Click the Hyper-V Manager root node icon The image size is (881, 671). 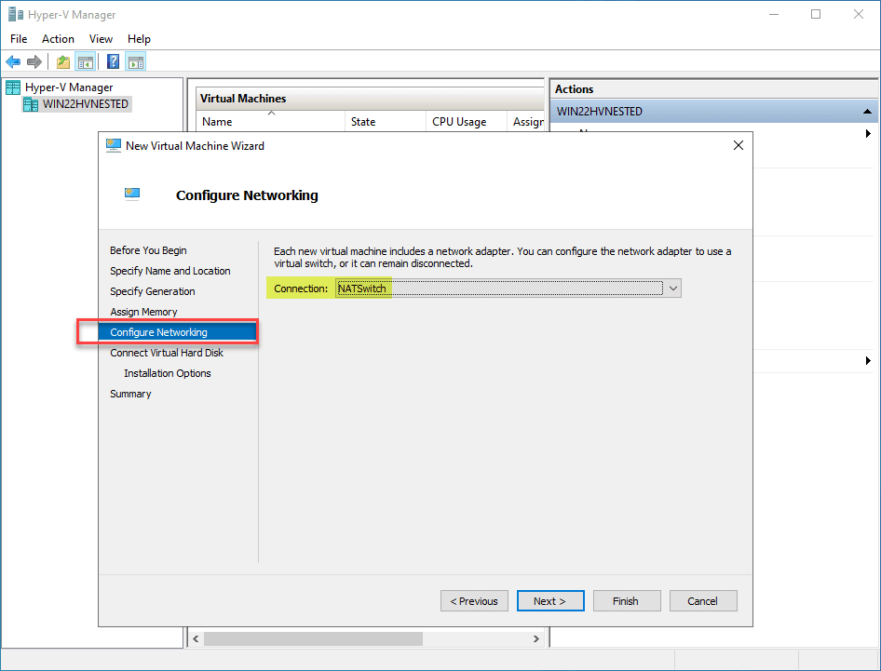(13, 87)
